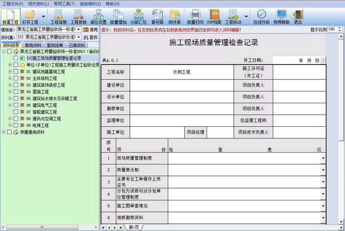Select [0]施工现场质量管理检查记录 tree item
Viewport: 345px width, 231px height.
point(54,58)
